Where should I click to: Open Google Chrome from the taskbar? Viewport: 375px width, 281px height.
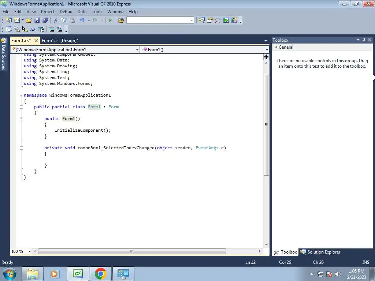[x=100, y=274]
